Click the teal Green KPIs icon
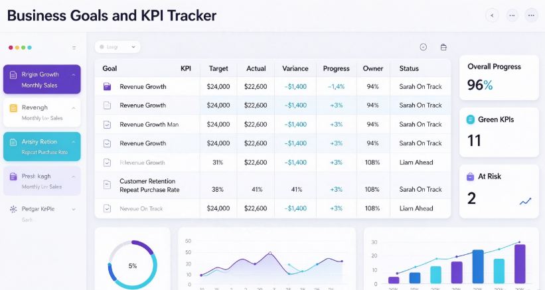545x290 pixels. 470,119
